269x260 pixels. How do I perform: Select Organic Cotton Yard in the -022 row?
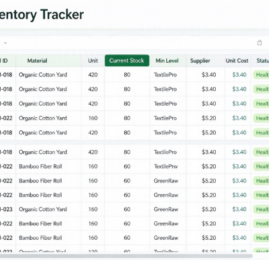[43, 118]
